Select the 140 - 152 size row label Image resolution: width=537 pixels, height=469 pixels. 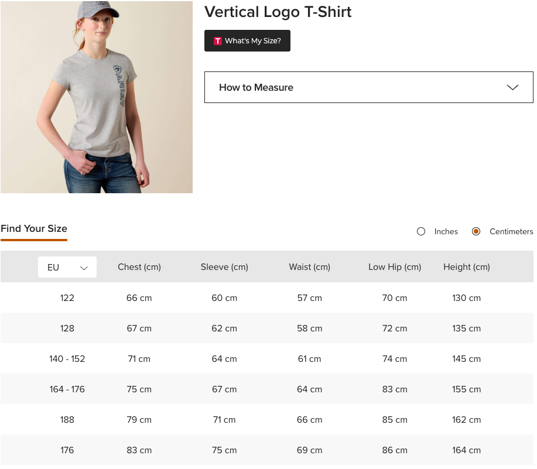pyautogui.click(x=67, y=359)
